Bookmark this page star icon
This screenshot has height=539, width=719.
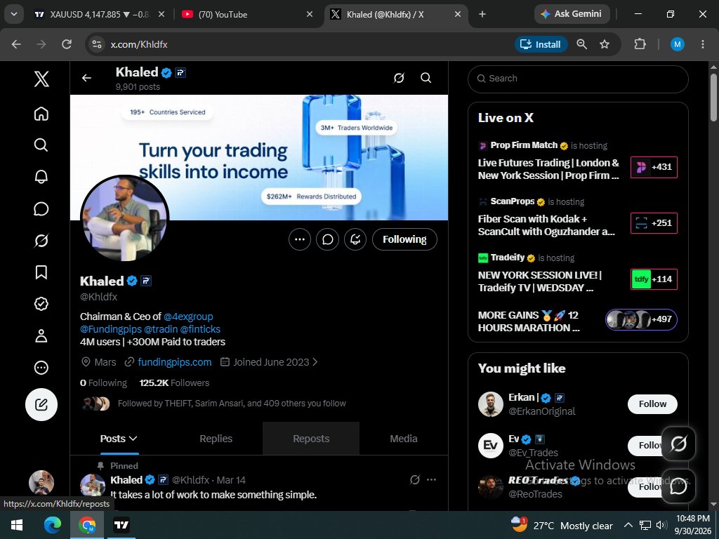tap(605, 44)
